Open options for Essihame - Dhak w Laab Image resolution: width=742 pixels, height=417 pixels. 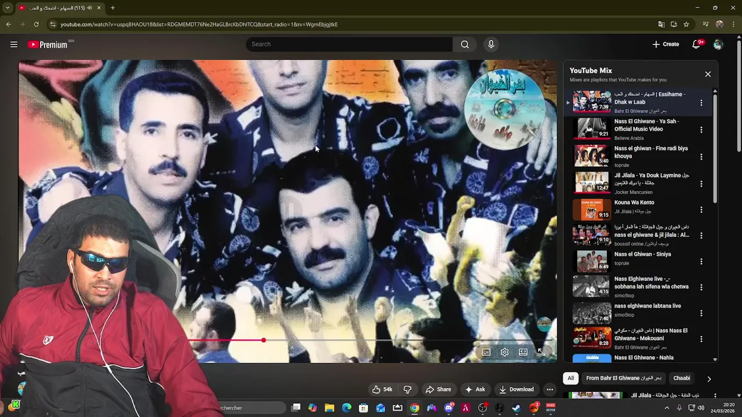tap(701, 103)
